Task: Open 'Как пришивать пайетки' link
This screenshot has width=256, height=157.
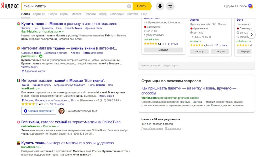Action: 189,91
